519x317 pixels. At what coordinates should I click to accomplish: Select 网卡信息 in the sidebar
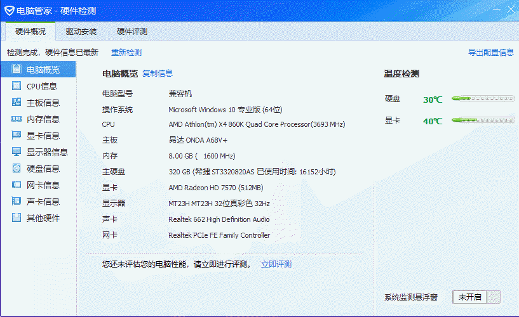click(x=43, y=185)
